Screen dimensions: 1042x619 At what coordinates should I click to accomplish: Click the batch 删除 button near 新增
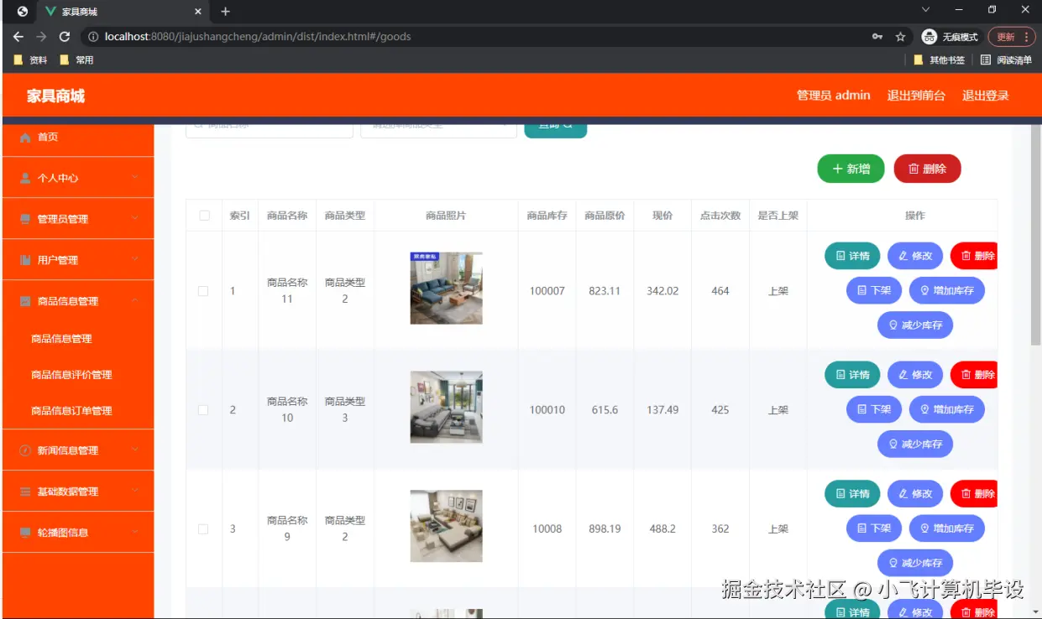coord(928,169)
